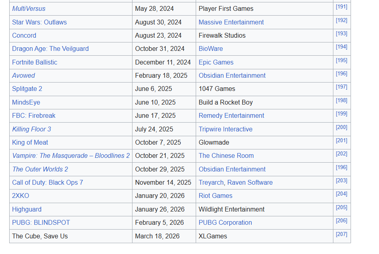This screenshot has width=379, height=254.
Task: Jump to citation [203]
Action: tap(341, 181)
